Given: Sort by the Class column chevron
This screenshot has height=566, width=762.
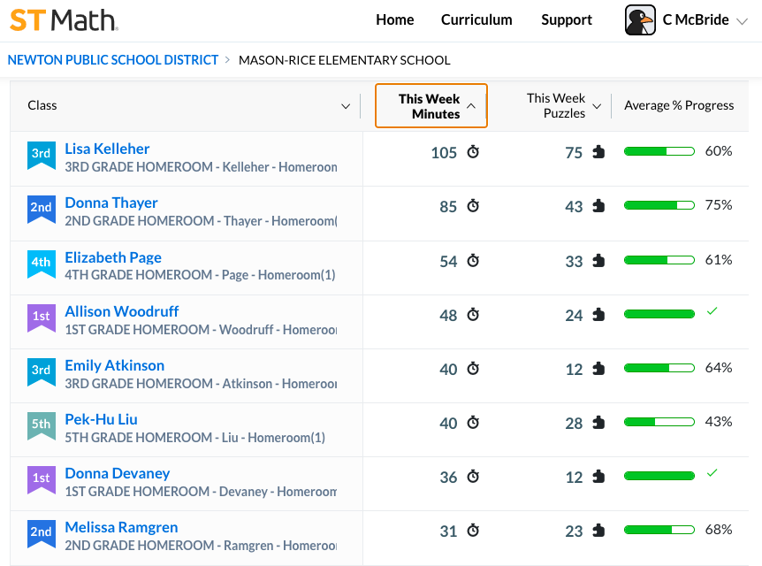Looking at the screenshot, I should pos(346,106).
